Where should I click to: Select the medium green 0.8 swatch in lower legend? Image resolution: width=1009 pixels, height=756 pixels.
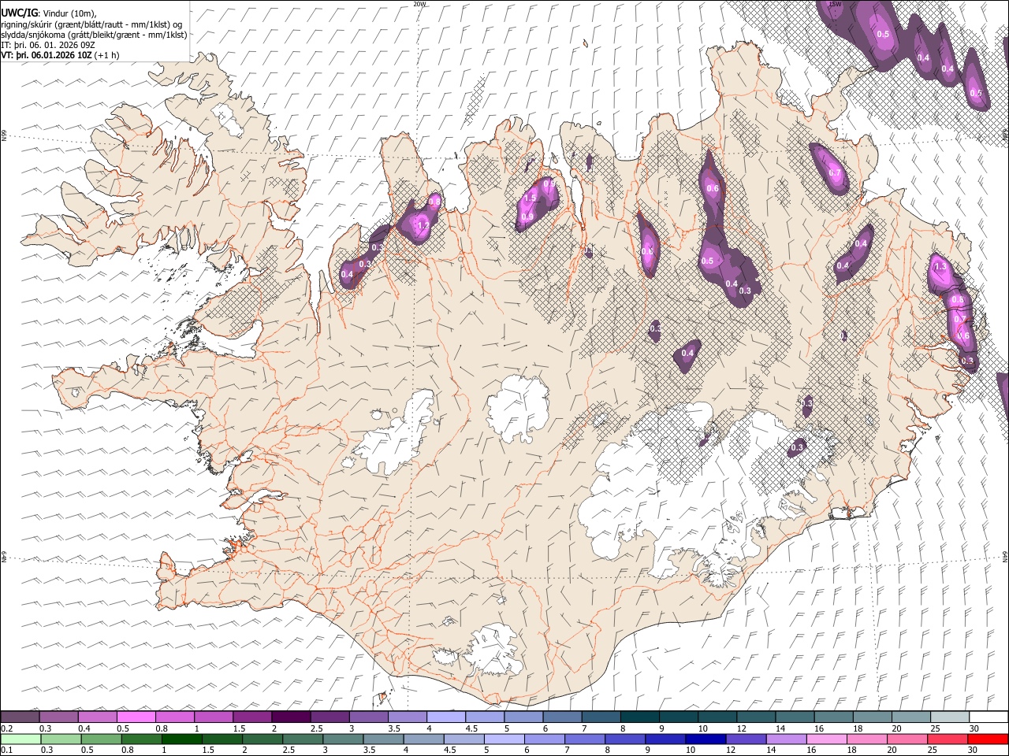point(141,739)
